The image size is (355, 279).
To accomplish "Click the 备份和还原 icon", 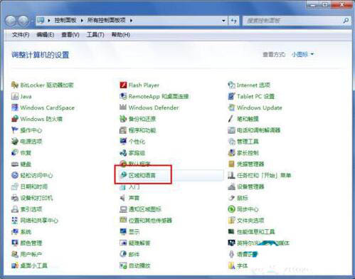I will (123, 119).
